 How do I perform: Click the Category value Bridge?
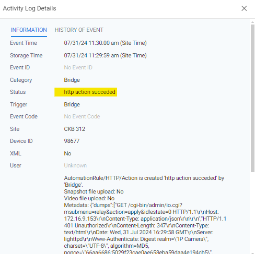pyautogui.click(x=72, y=80)
